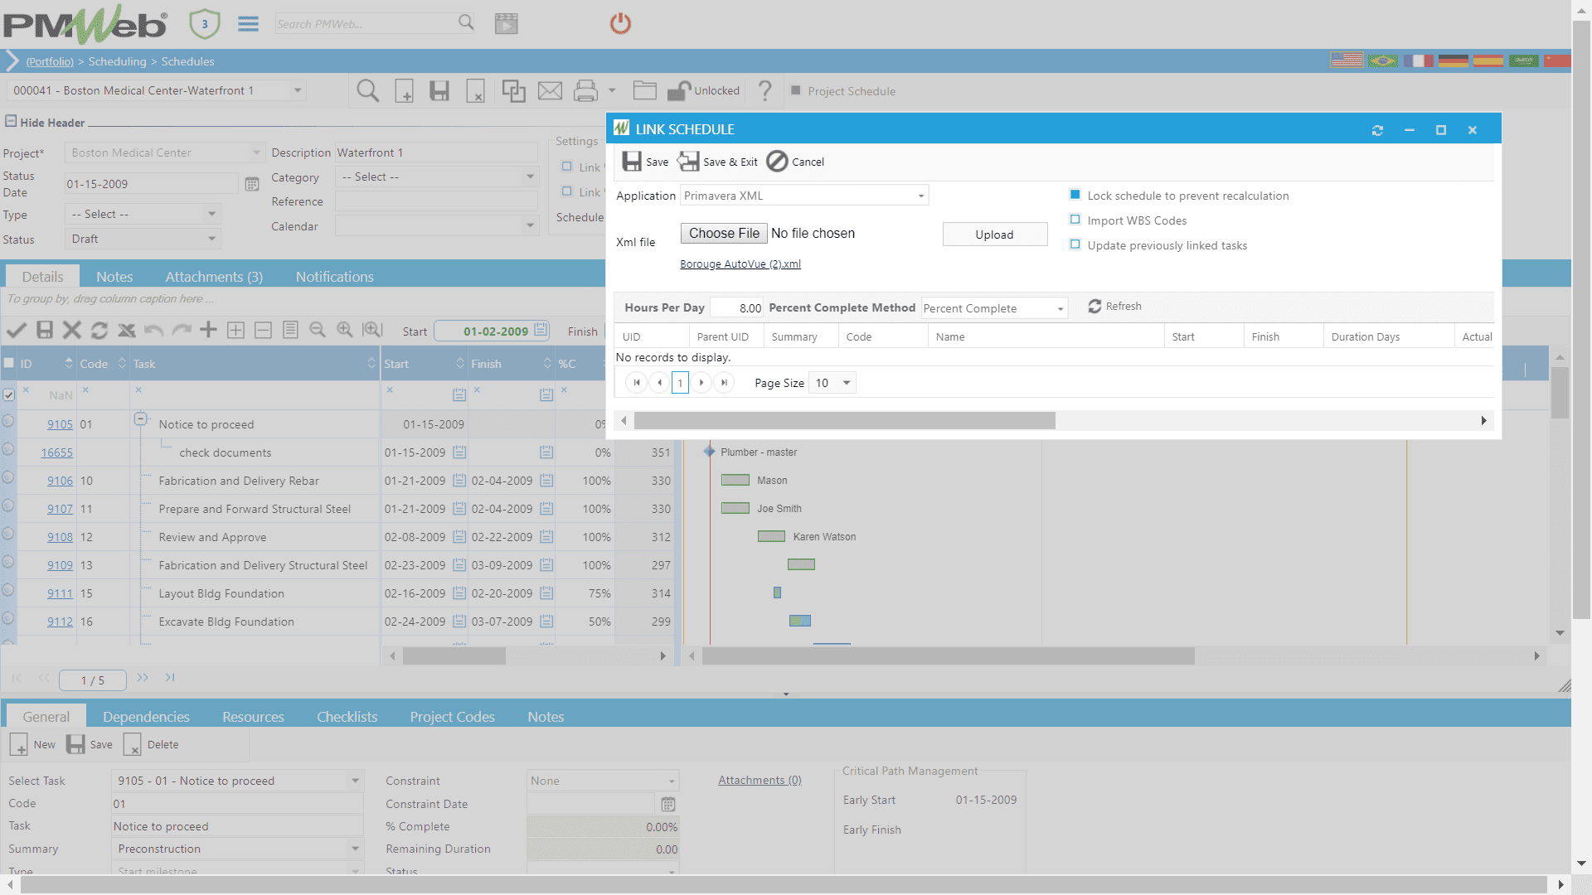Click Cancel in Link Schedule dialog
Viewport: 1592px width, 895px height.
(795, 162)
